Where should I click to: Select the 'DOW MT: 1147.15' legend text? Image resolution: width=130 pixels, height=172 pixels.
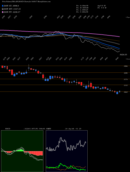tap(12, 9)
